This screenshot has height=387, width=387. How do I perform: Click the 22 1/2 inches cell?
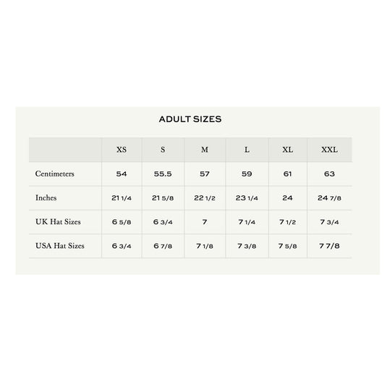205,198
